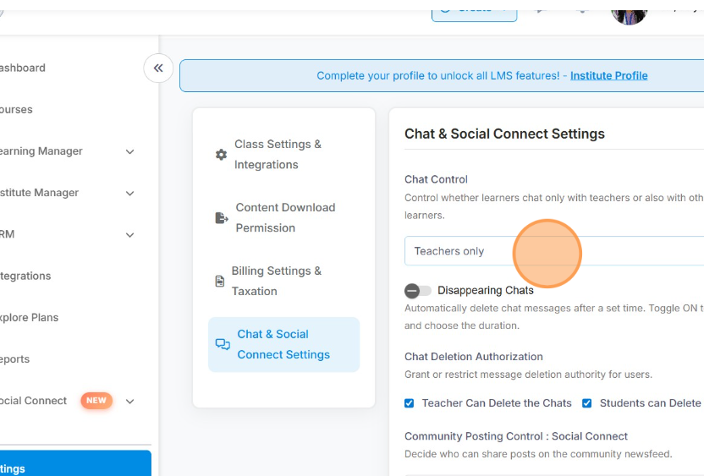Expand the Institute Manager sidebar menu
The width and height of the screenshot is (704, 476).
coord(129,194)
